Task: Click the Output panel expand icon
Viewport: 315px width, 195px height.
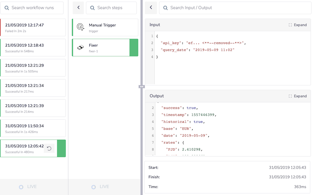Action: tap(290, 96)
